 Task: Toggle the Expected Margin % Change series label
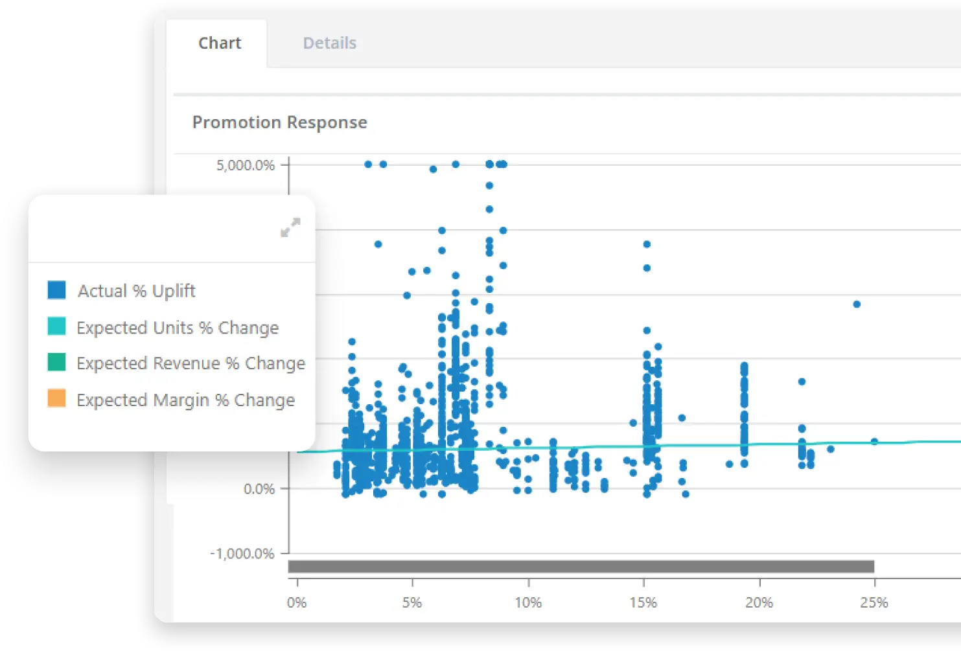185,400
